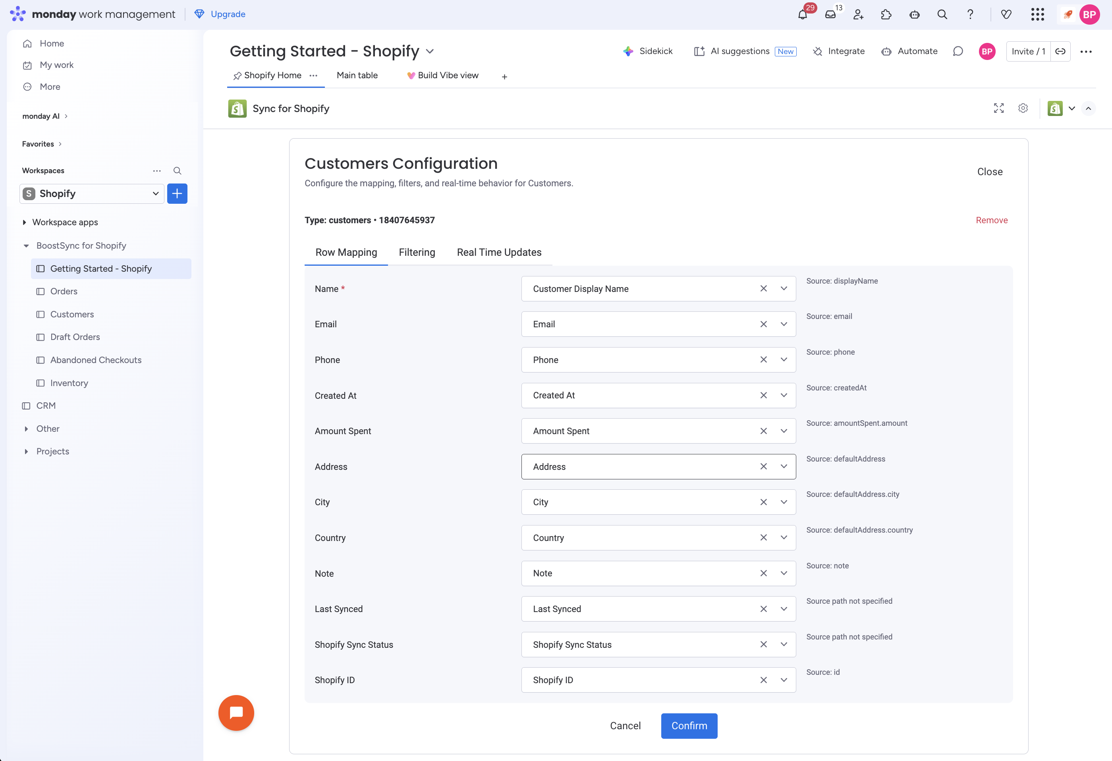The width and height of the screenshot is (1112, 761).
Task: Open Workspaces three-dot options
Action: [x=157, y=171]
